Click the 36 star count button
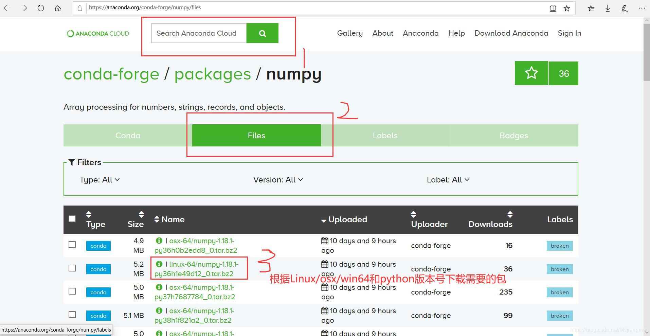Viewport: 650px width, 336px height. [x=564, y=73]
